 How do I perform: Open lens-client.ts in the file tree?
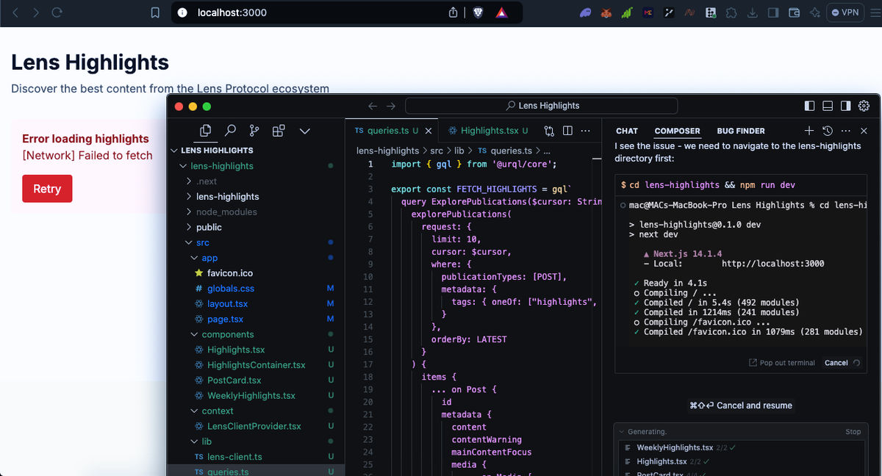point(254,457)
